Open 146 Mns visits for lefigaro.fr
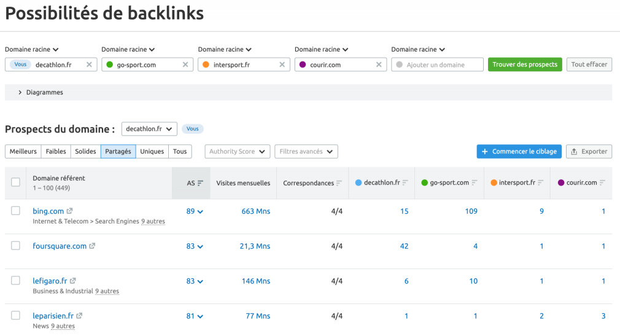This screenshot has height=336, width=620. coord(256,281)
